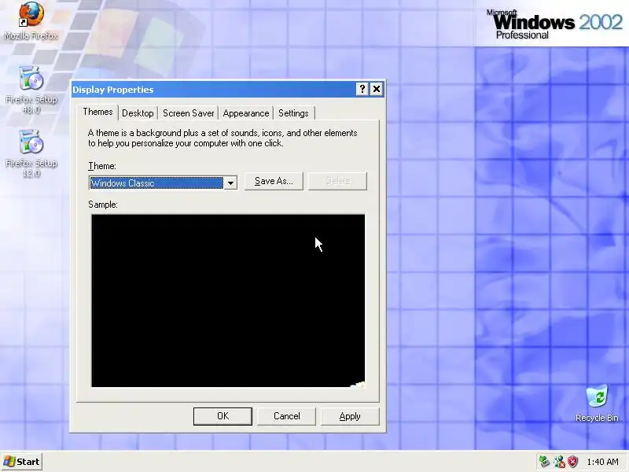The width and height of the screenshot is (629, 472).
Task: Switch to the Desktop tab
Action: tap(138, 113)
